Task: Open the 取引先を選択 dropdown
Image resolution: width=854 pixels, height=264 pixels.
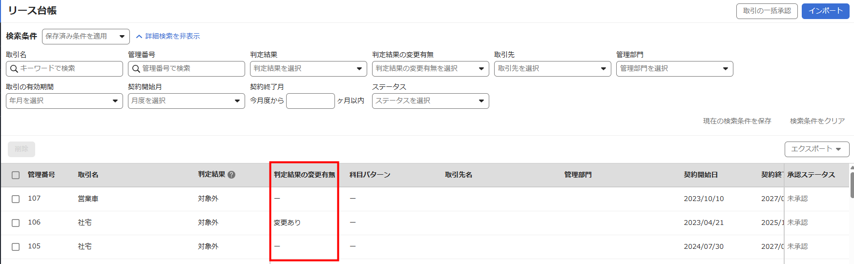Action: click(552, 69)
